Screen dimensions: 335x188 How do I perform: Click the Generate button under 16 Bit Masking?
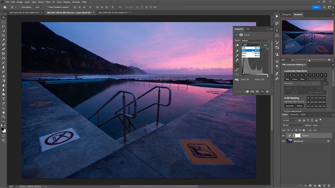pos(289,106)
